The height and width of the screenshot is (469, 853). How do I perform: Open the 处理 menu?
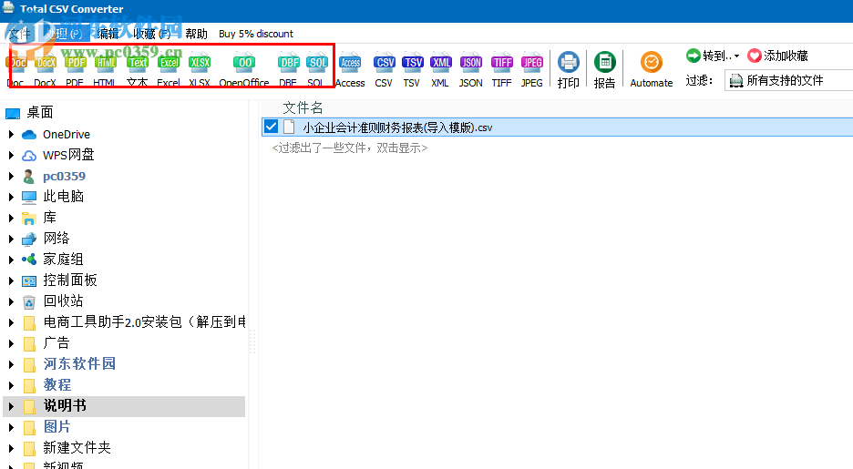click(64, 34)
